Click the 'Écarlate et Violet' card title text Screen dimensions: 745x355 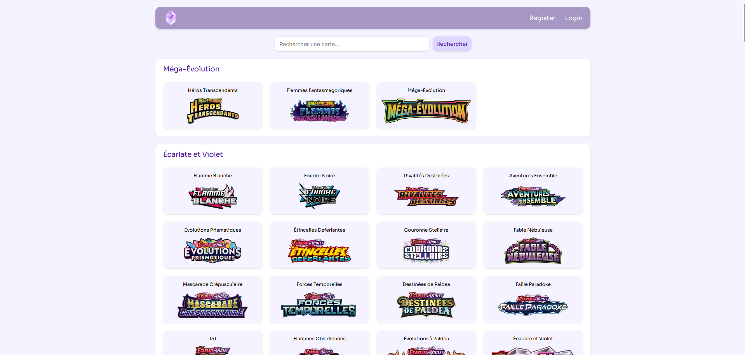coord(533,339)
